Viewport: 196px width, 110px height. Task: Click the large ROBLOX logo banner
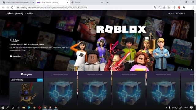pos(121,29)
